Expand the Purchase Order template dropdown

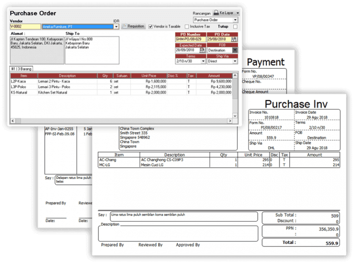click(x=235, y=20)
